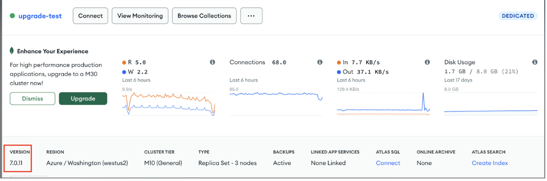547x181 pixels.
Task: Open View Monitoring
Action: coord(140,16)
